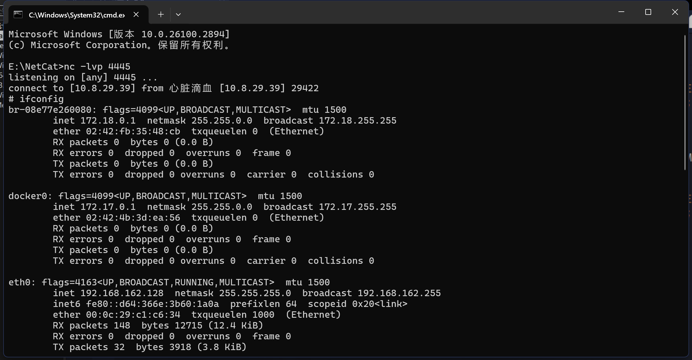
Task: Click the MAC address 00:0c:29:c1:c6:34
Action: tap(133, 315)
